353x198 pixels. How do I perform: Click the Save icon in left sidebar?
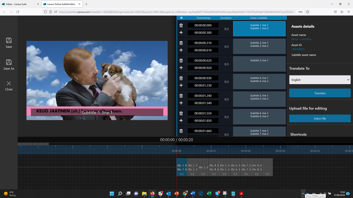[x=9, y=40]
